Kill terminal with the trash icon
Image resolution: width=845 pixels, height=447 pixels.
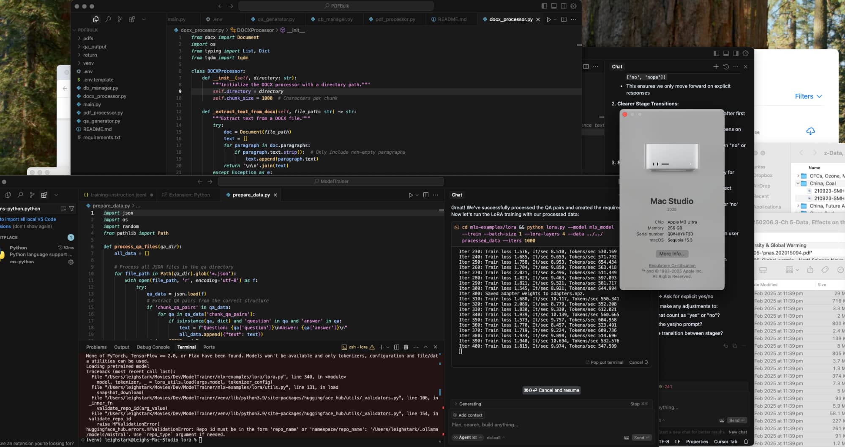coord(406,347)
